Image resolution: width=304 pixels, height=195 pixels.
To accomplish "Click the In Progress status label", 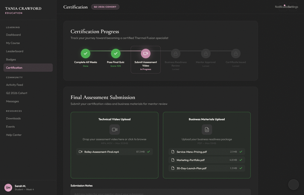I will pyautogui.click(x=146, y=69).
